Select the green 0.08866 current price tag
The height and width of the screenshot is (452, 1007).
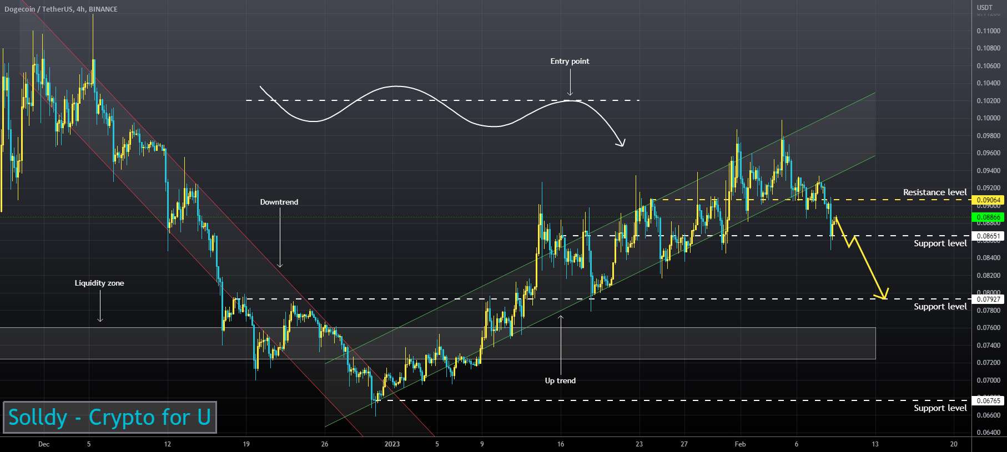coord(988,217)
